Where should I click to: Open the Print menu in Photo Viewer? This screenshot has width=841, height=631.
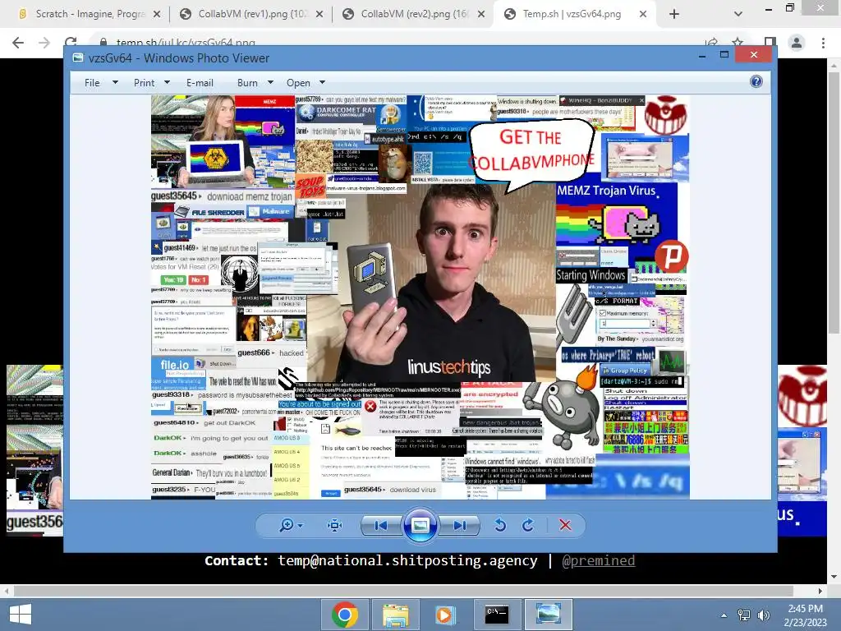click(145, 83)
